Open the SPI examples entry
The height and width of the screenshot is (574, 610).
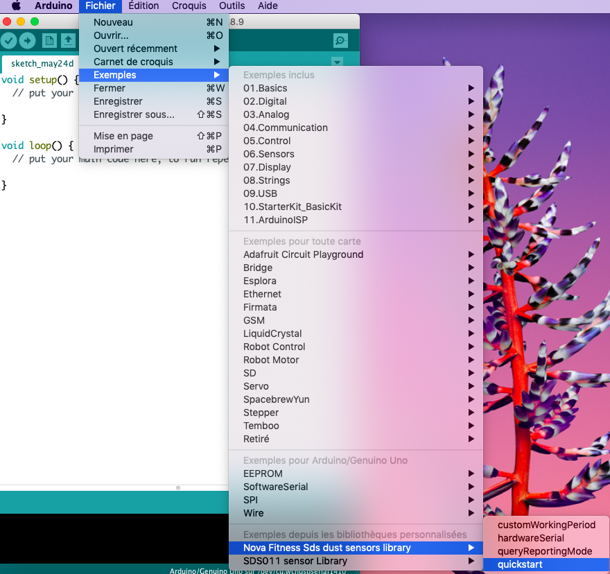[x=356, y=501]
